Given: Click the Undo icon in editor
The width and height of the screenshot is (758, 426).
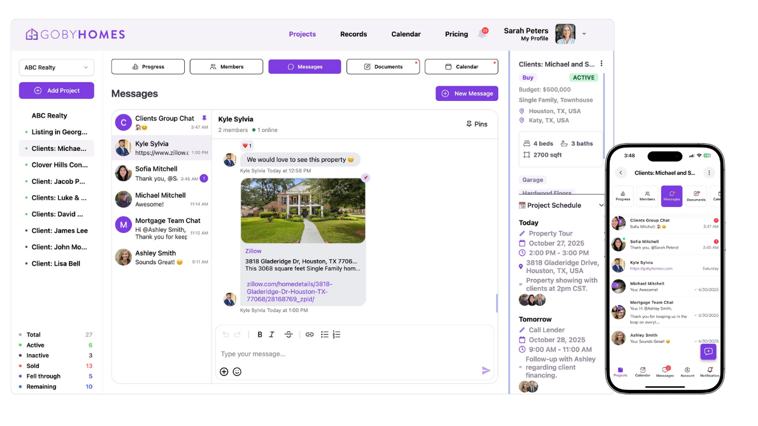Looking at the screenshot, I should 226,334.
